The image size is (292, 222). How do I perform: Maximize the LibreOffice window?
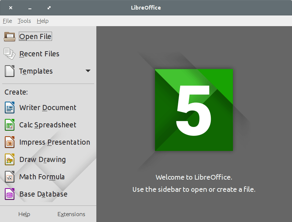click(49, 8)
